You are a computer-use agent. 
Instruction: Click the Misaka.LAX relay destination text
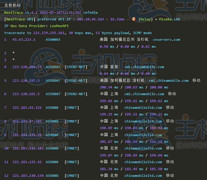click(x=169, y=19)
